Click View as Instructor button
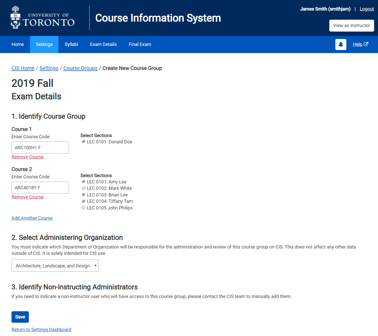 click(x=351, y=26)
